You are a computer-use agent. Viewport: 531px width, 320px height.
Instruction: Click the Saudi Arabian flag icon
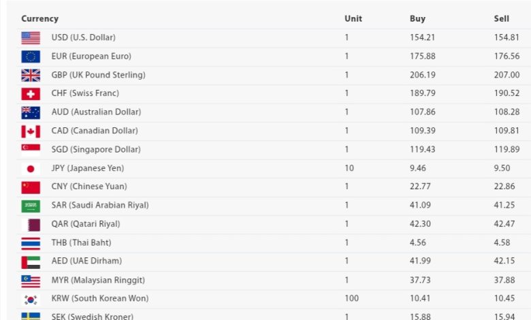(x=31, y=206)
